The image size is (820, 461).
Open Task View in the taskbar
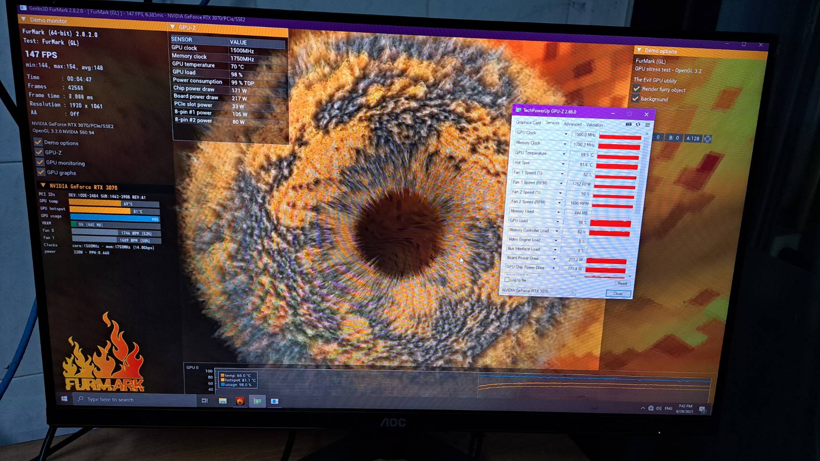(205, 400)
